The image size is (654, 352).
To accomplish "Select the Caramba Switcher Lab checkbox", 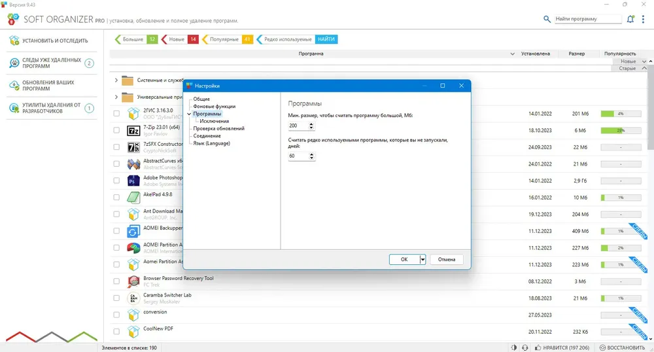I will [x=116, y=298].
